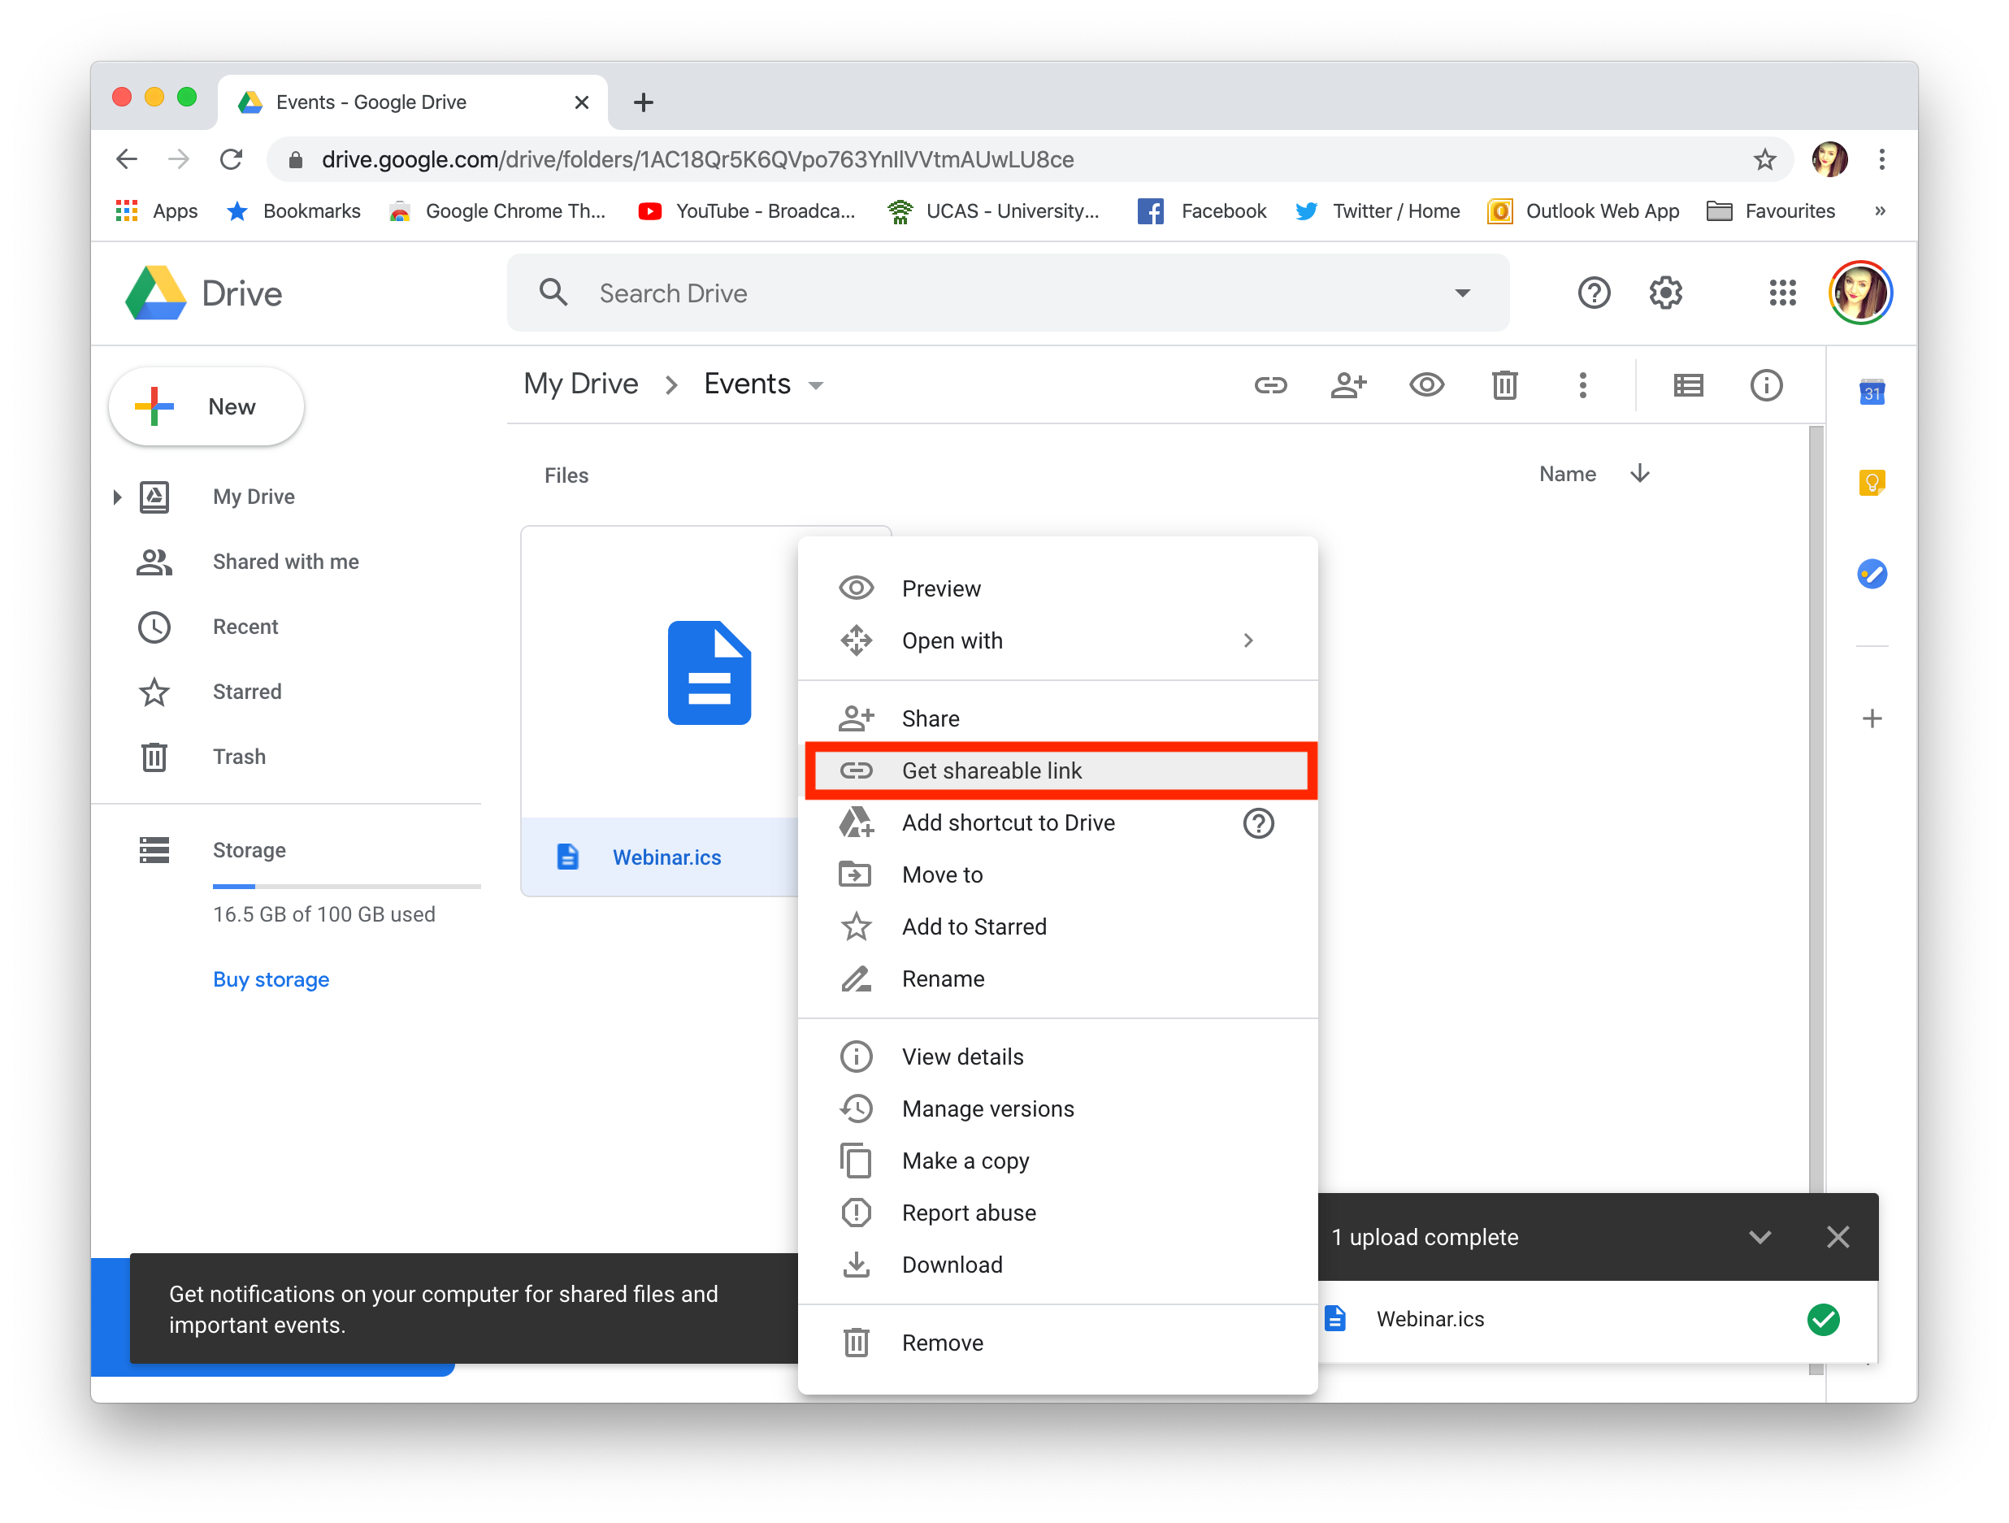Viewport: 2009px width, 1523px height.
Task: Bookmark this page with the star icon
Action: (x=1764, y=159)
